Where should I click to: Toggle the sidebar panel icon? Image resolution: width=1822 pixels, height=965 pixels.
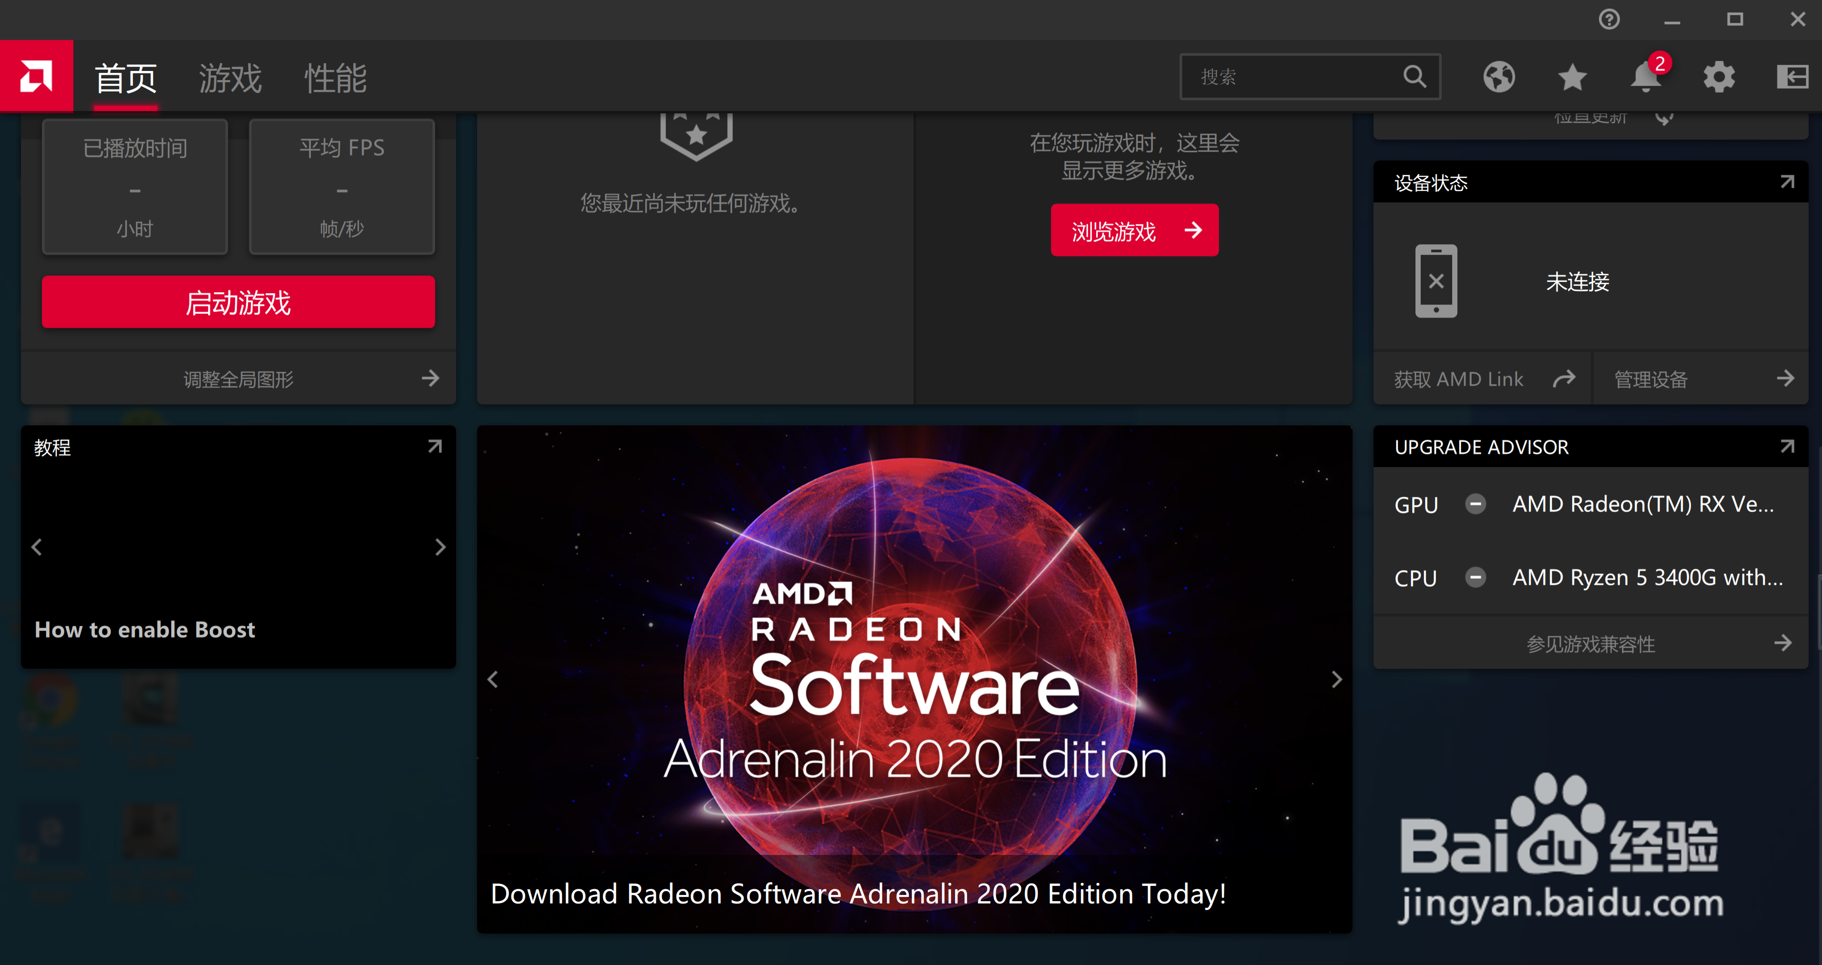point(1791,76)
